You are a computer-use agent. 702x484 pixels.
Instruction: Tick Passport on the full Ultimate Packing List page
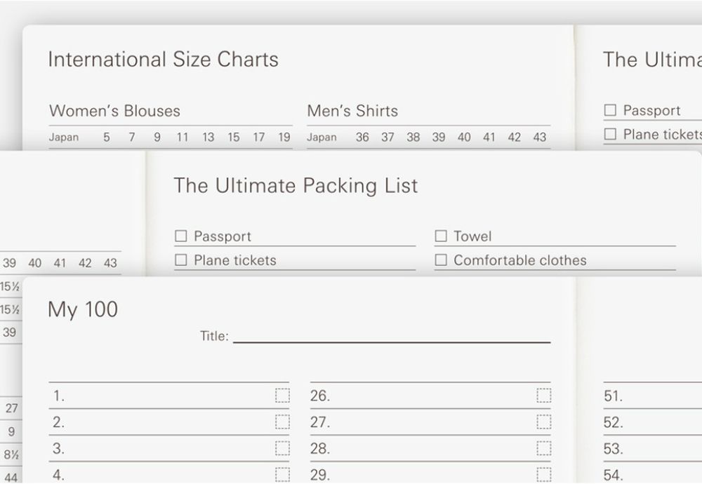point(181,236)
